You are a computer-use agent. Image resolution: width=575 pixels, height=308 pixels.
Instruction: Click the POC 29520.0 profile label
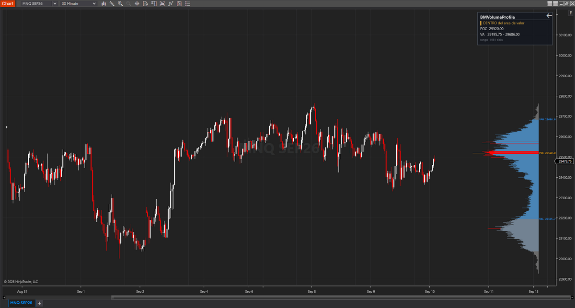pos(547,153)
